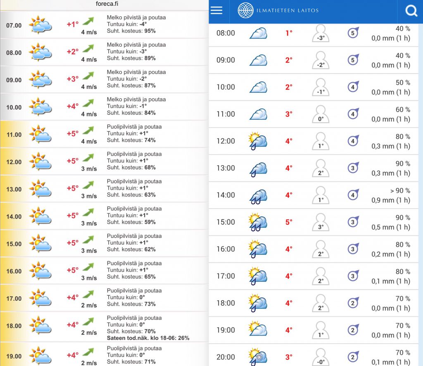Click the heavy rain cloud icon at 14:00
Image resolution: width=423 pixels, height=366 pixels.
[x=259, y=196]
